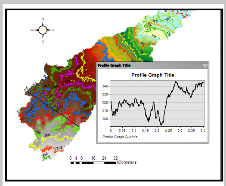Click the 390 contour label at bottom
This screenshot has width=226, height=186.
(45, 155)
